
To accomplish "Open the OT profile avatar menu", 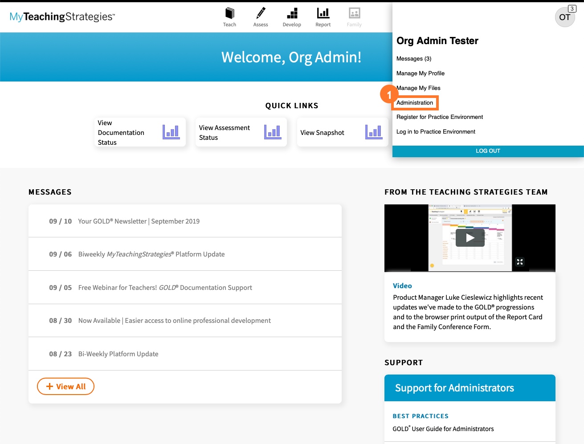I will (564, 17).
